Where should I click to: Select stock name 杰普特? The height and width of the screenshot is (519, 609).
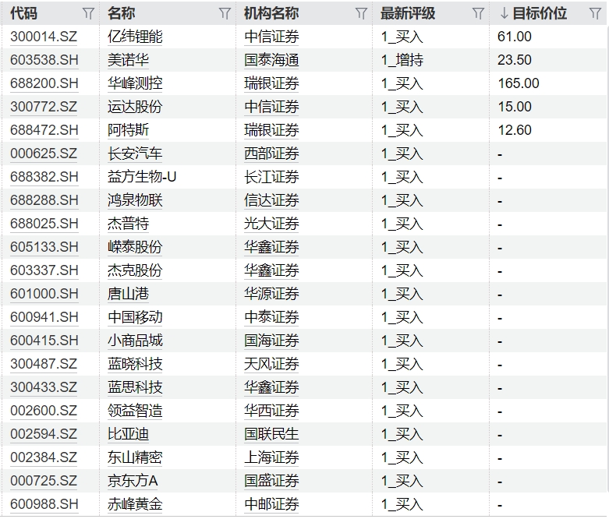[x=129, y=224]
